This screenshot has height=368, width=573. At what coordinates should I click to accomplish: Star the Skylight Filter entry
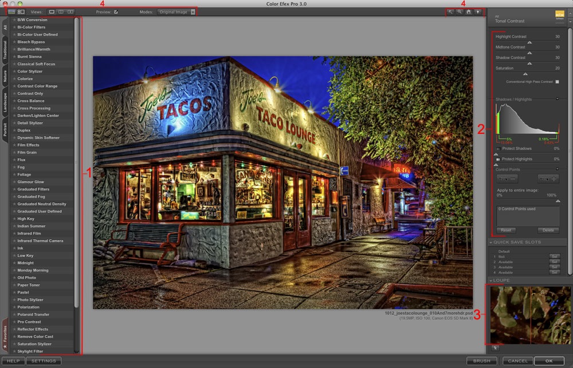pos(14,351)
